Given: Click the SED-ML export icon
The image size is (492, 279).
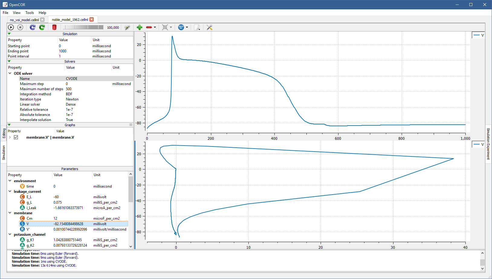Looking at the screenshot, I should point(181,27).
